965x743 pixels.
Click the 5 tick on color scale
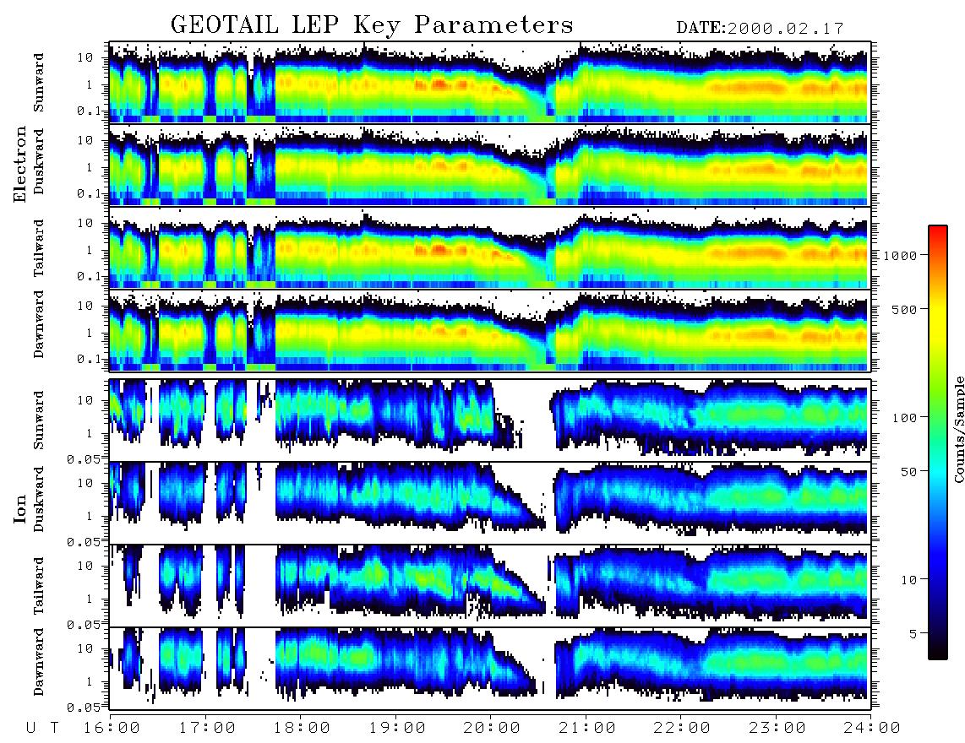(x=913, y=633)
